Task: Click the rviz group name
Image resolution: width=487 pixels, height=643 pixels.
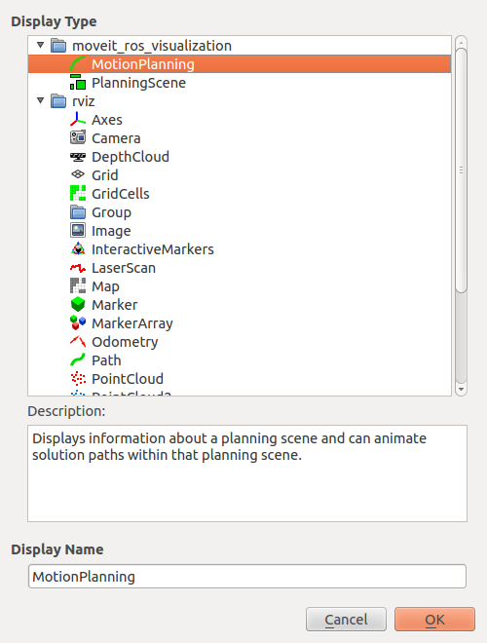Action: click(83, 101)
